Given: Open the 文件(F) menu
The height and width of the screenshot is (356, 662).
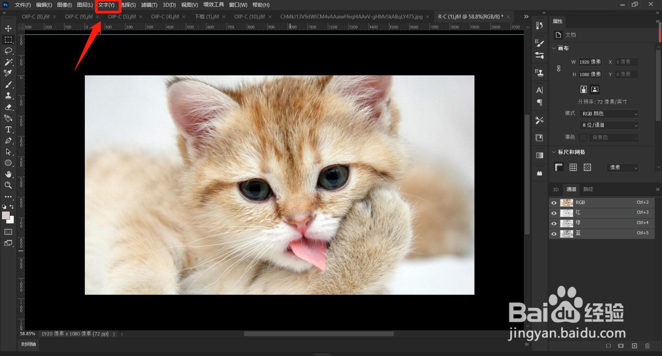Looking at the screenshot, I should tap(23, 5).
